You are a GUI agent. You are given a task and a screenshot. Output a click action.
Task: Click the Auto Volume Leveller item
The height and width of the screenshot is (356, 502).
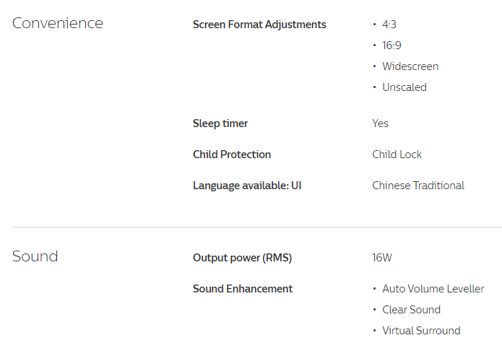coord(433,289)
